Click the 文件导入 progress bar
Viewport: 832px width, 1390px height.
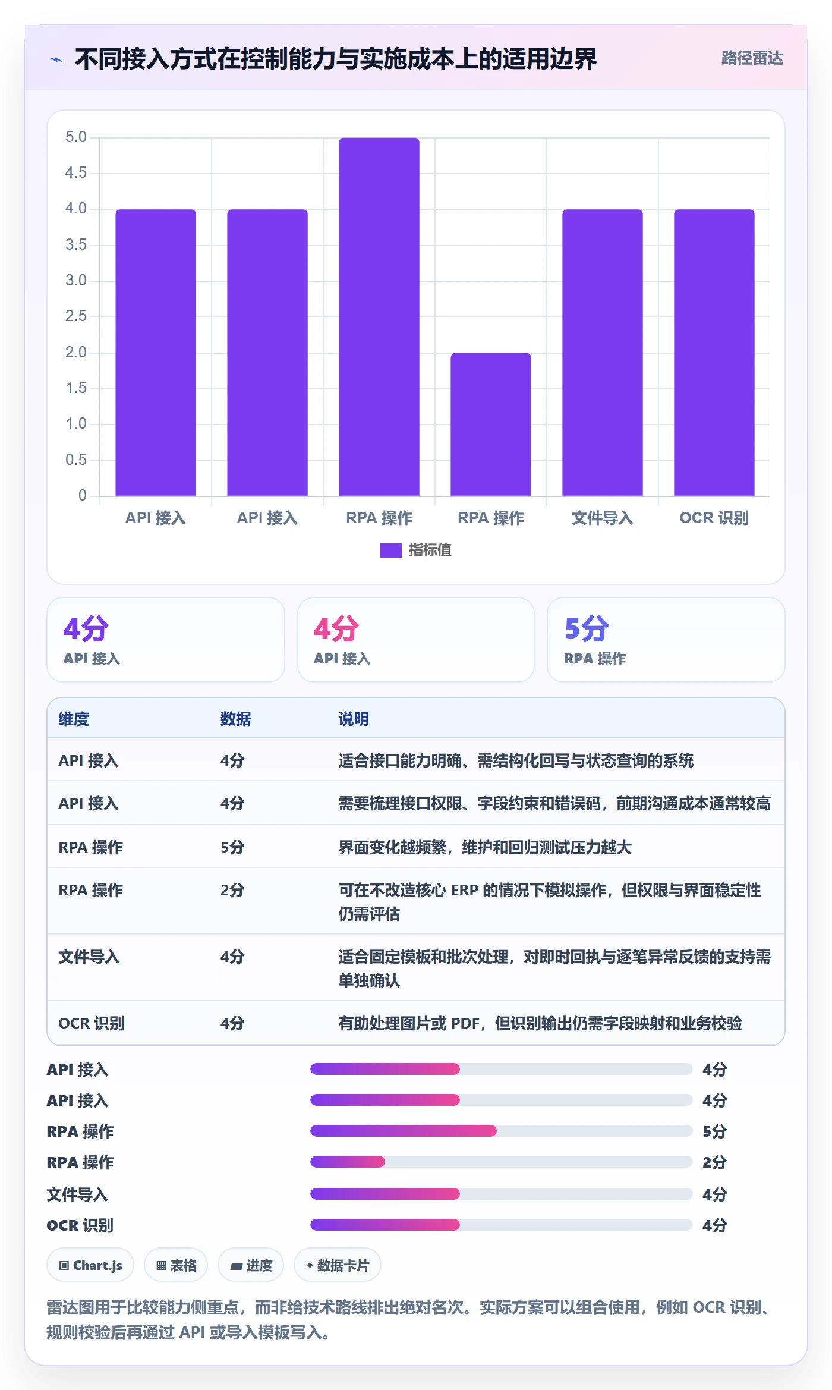click(x=502, y=1194)
